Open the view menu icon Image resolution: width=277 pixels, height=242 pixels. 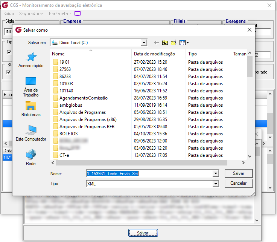coord(184,43)
